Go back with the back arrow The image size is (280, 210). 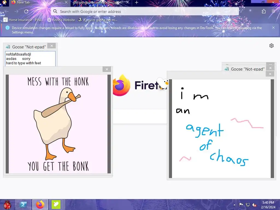coord(7,11)
